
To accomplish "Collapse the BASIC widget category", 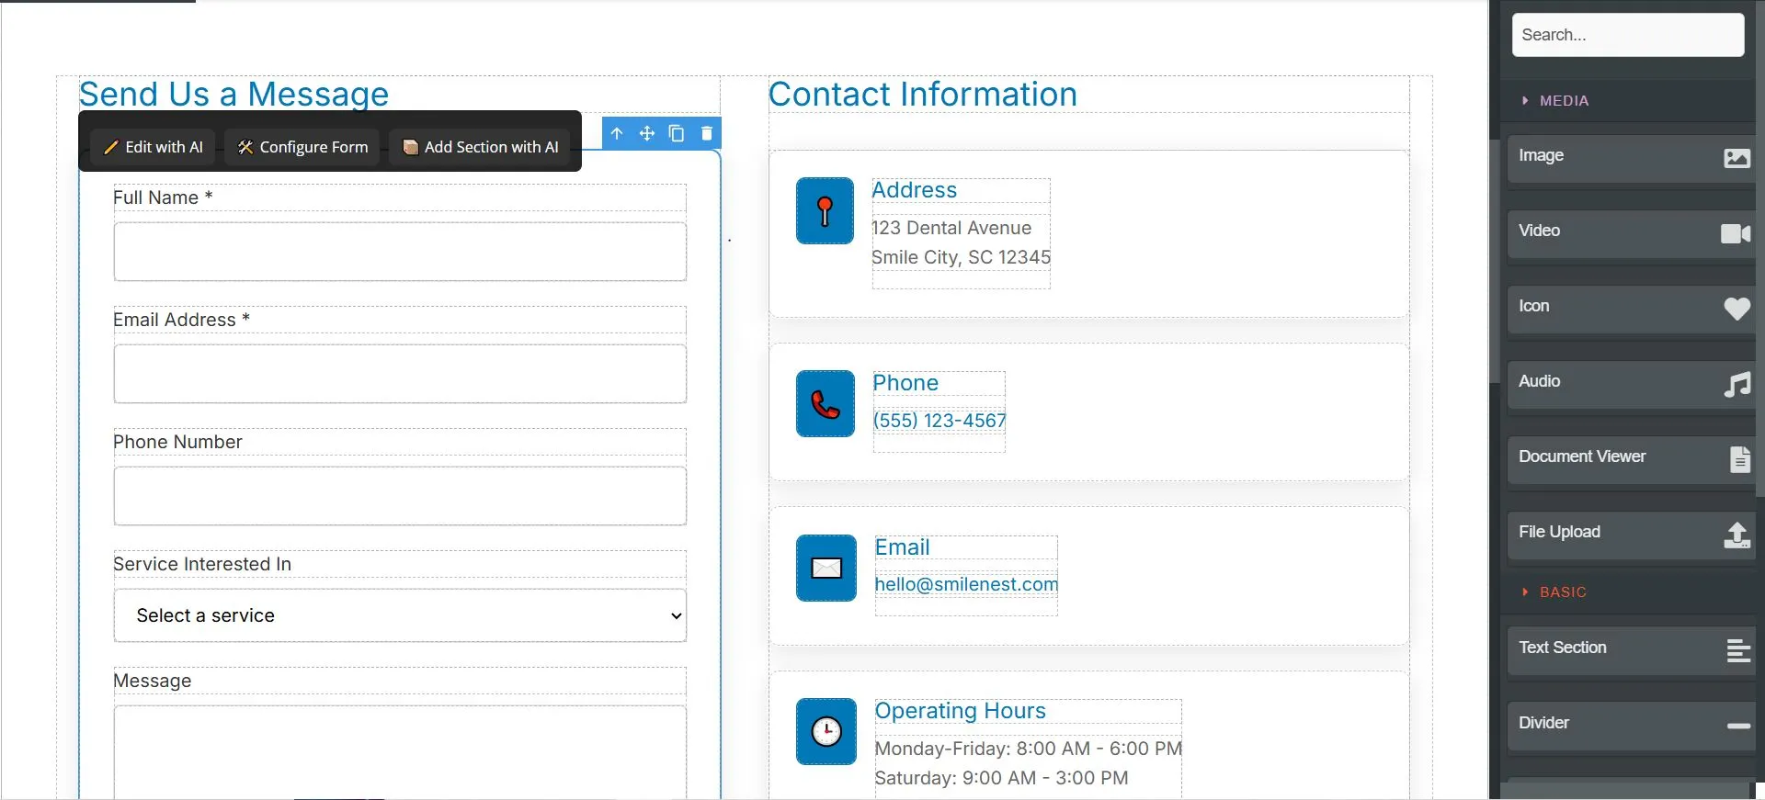I will click(x=1562, y=592).
